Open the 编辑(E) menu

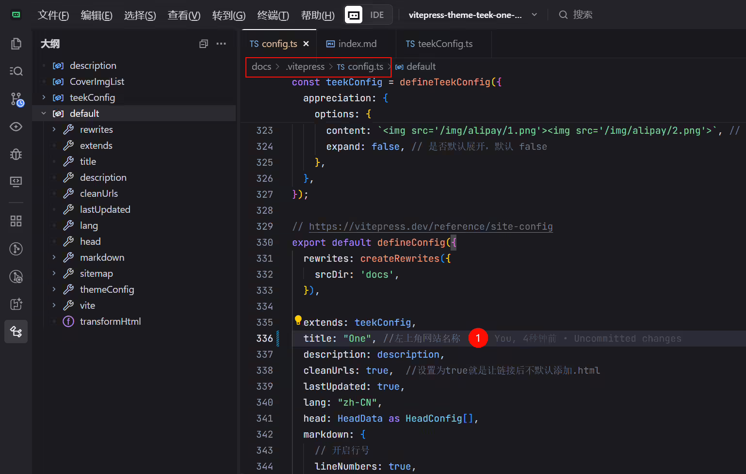coord(97,15)
